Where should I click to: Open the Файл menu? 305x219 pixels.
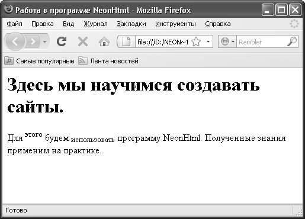[x=14, y=24]
